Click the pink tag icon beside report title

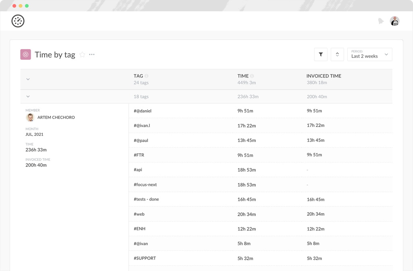click(25, 54)
